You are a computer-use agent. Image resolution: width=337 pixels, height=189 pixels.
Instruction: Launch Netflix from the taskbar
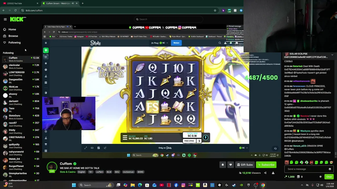[x=169, y=185]
